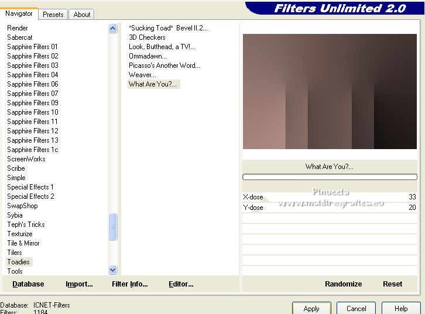Click the What Are You? preview title
Image resolution: width=425 pixels, height=314 pixels.
[x=330, y=167]
